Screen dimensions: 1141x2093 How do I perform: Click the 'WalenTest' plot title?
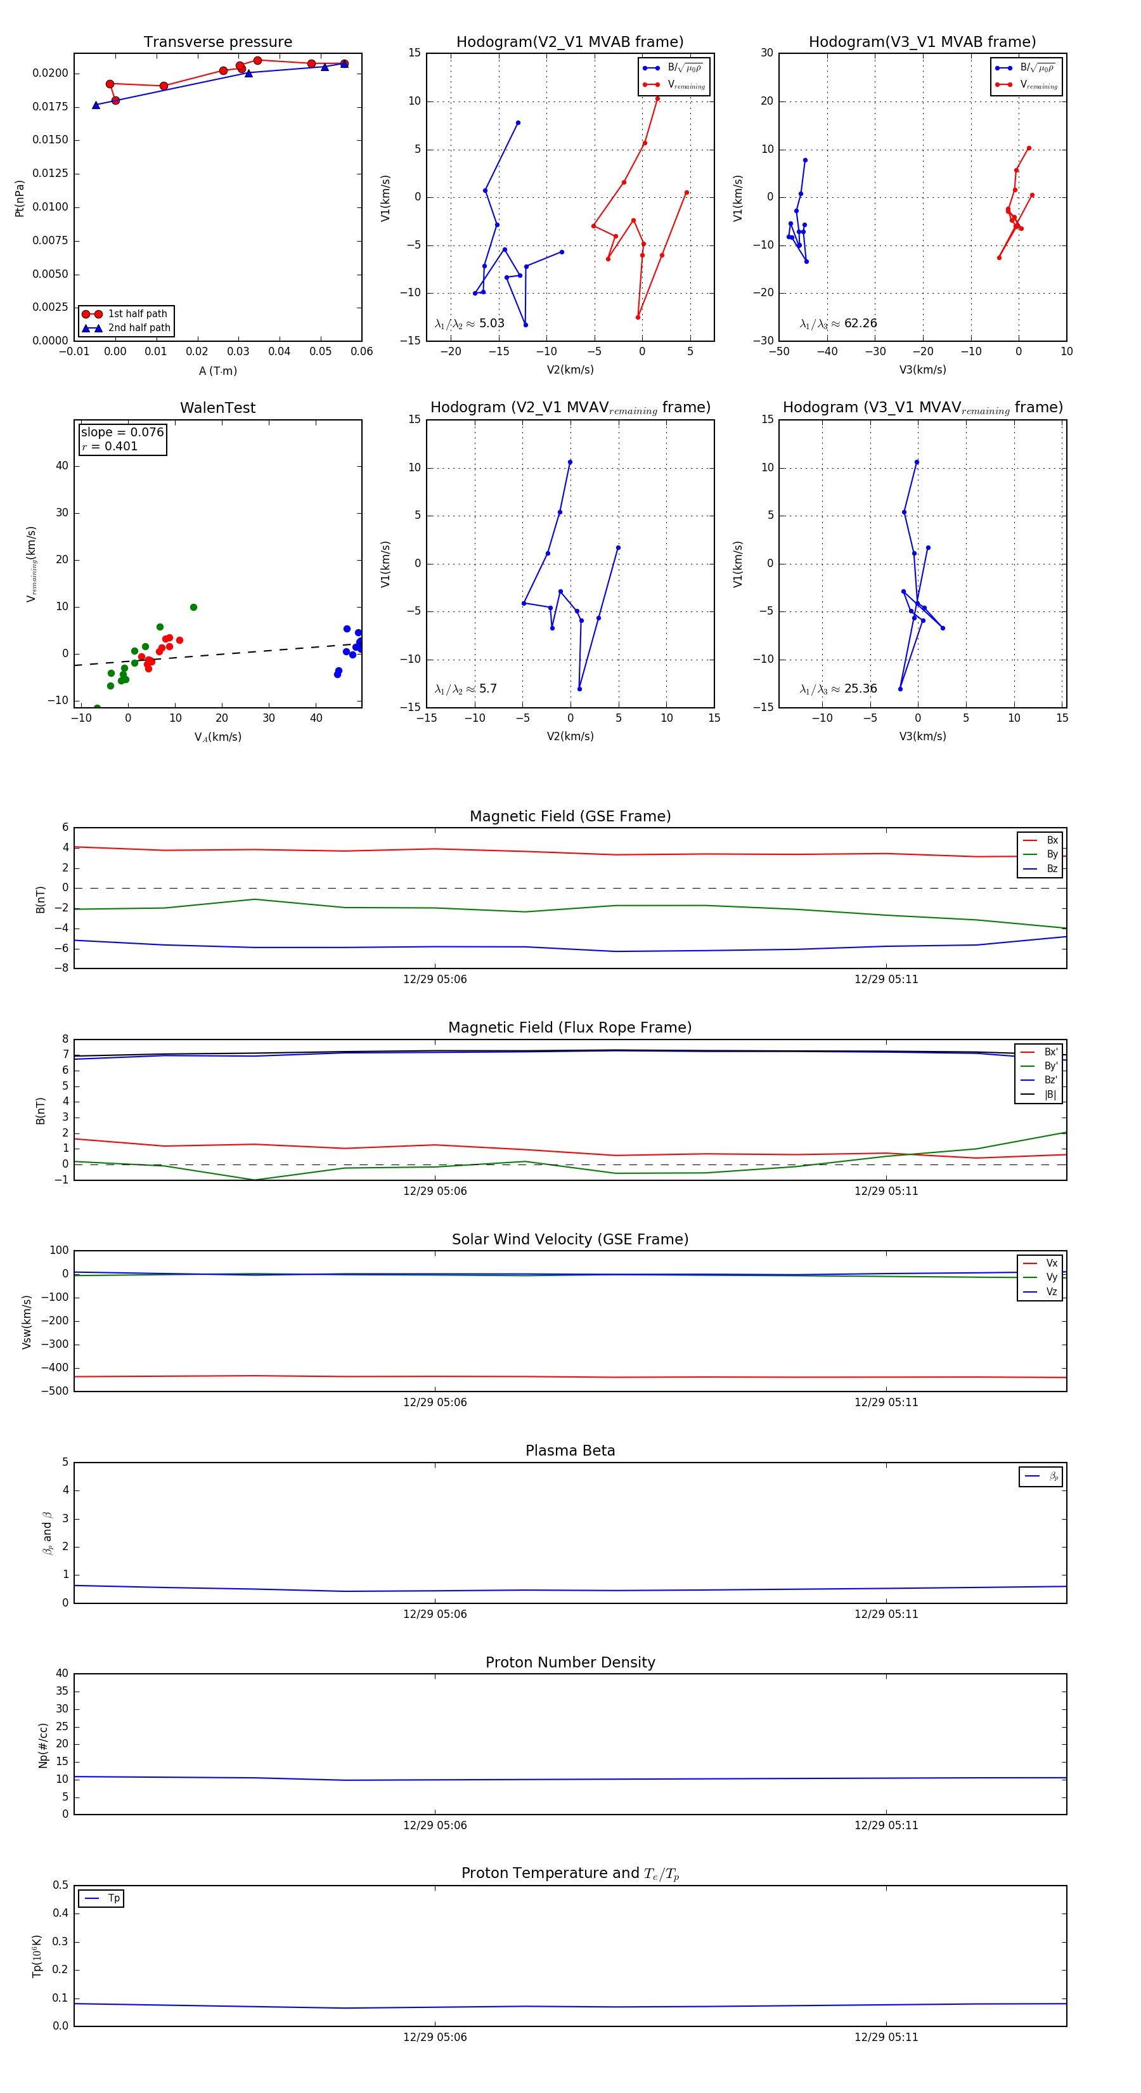click(x=217, y=408)
